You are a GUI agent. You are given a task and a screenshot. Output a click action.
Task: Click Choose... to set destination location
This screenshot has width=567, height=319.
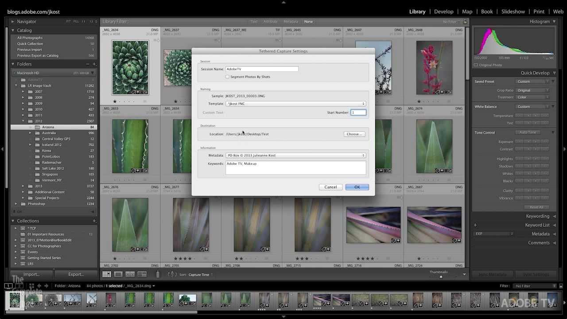click(354, 134)
